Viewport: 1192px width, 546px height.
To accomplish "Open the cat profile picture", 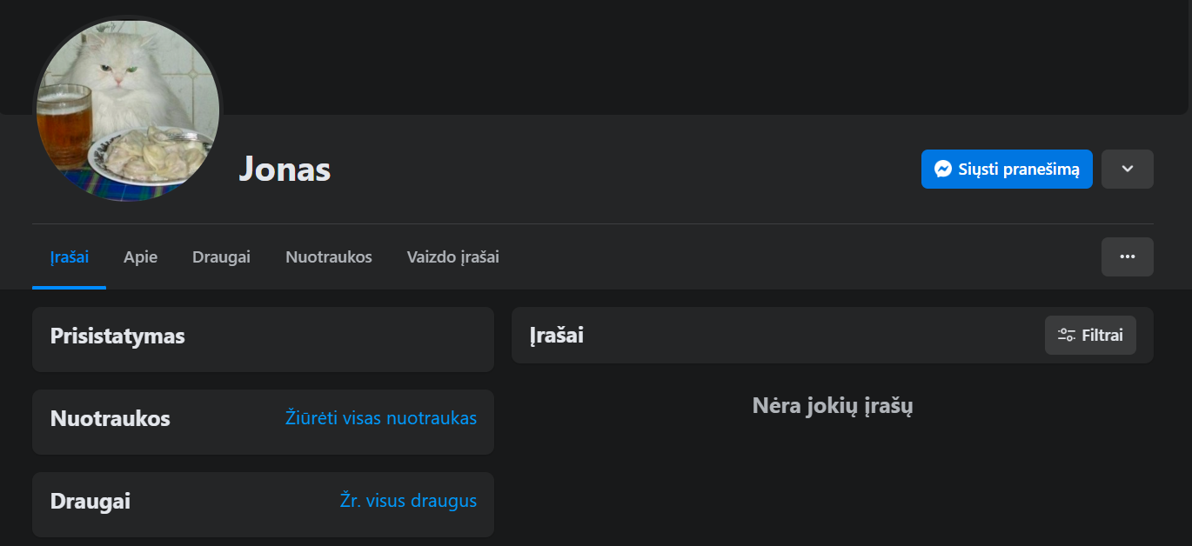I will pyautogui.click(x=128, y=109).
